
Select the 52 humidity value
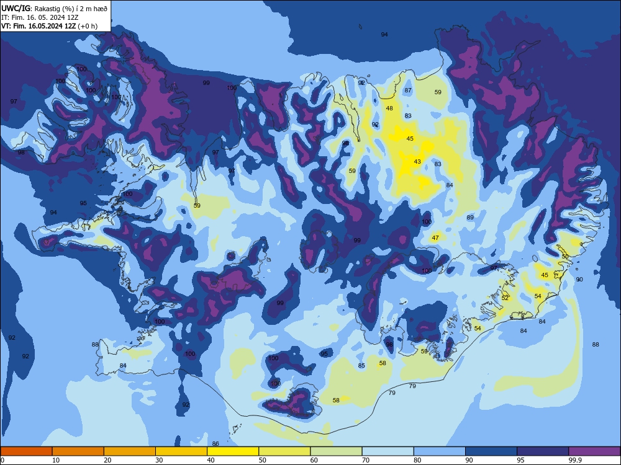point(504,298)
